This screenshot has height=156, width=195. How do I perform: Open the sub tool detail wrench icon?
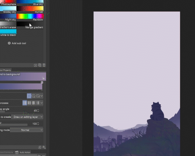(44, 147)
